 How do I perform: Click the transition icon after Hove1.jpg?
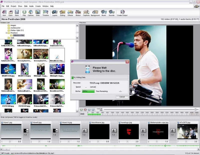pos(26,131)
